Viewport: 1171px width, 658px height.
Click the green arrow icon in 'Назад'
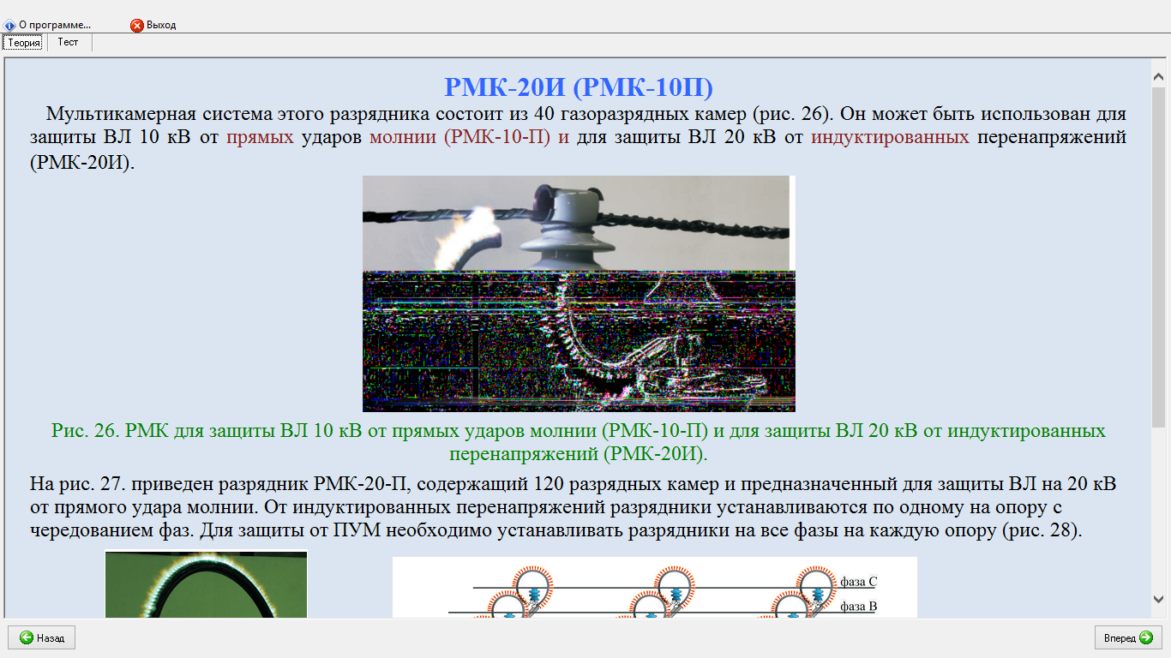coord(27,637)
